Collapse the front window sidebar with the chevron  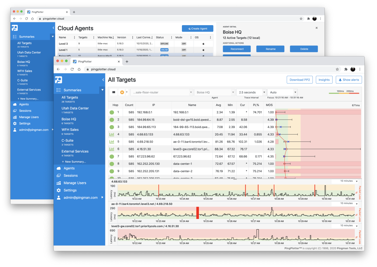[x=103, y=80]
